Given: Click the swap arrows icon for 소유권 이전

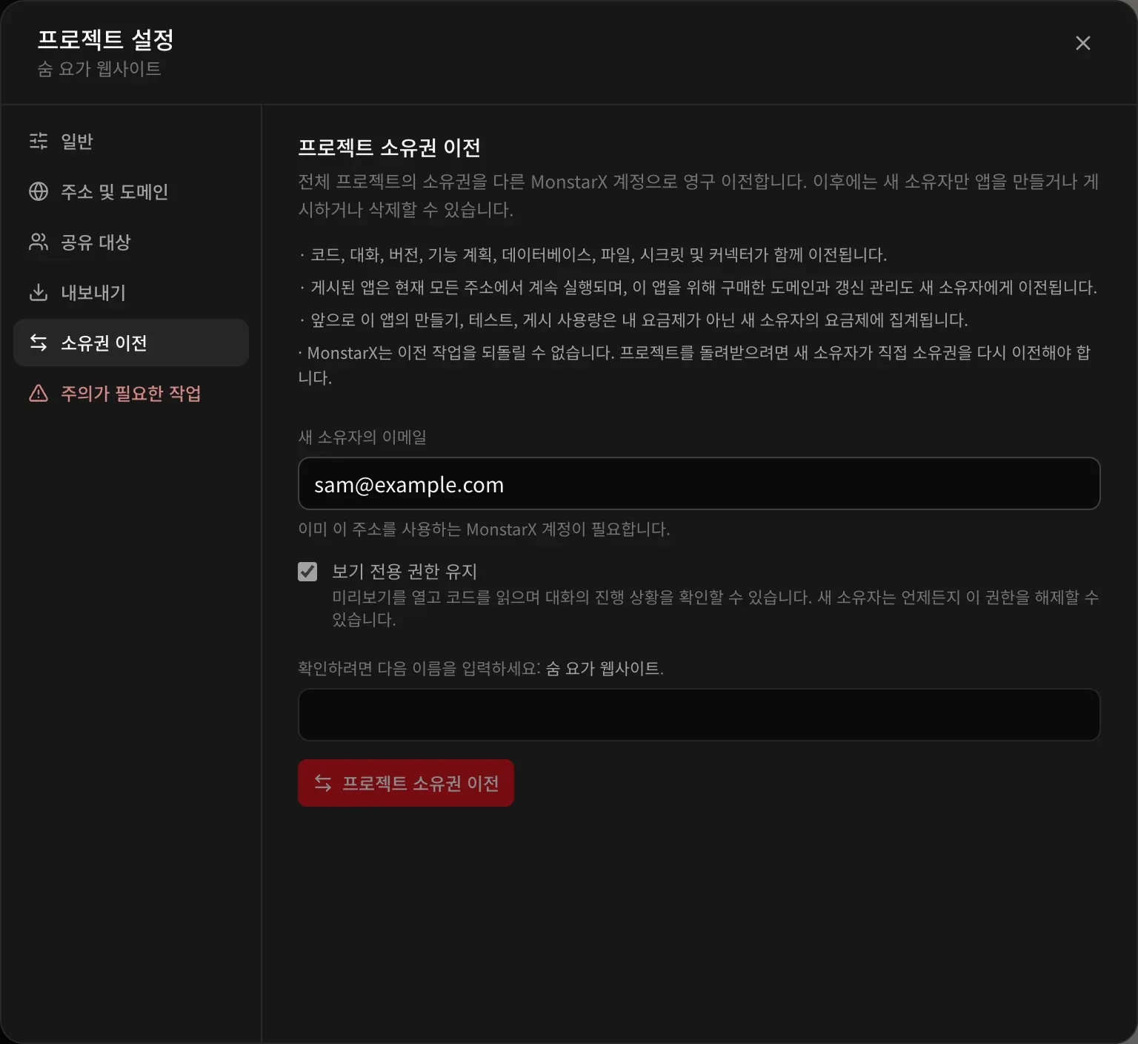Looking at the screenshot, I should [x=39, y=343].
